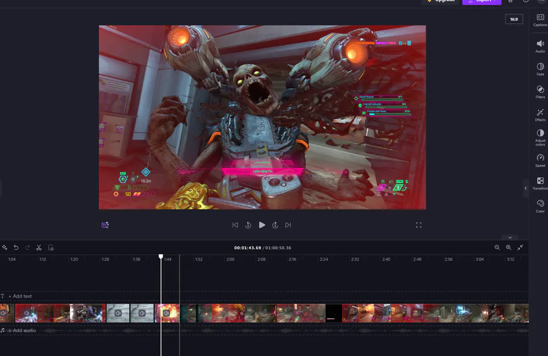
Task: Click the Upgrade button
Action: (441, 1)
